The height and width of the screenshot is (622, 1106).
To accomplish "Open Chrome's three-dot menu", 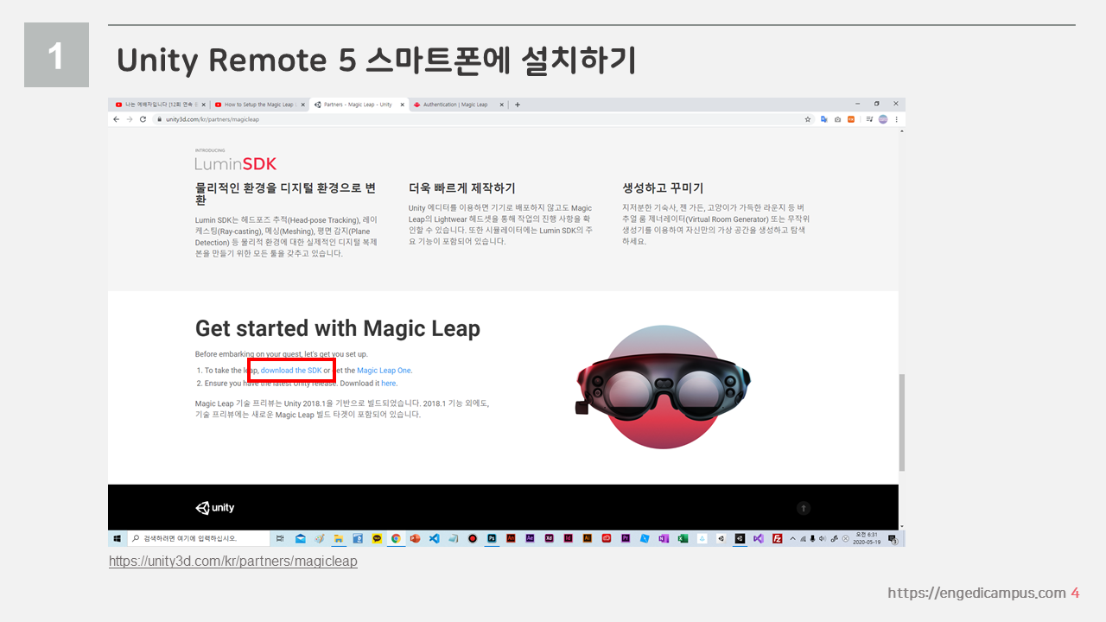I will tap(896, 119).
